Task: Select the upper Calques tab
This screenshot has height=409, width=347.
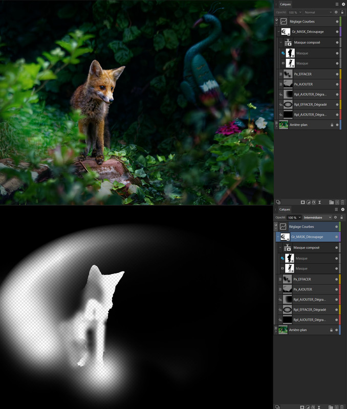Action: coord(286,4)
